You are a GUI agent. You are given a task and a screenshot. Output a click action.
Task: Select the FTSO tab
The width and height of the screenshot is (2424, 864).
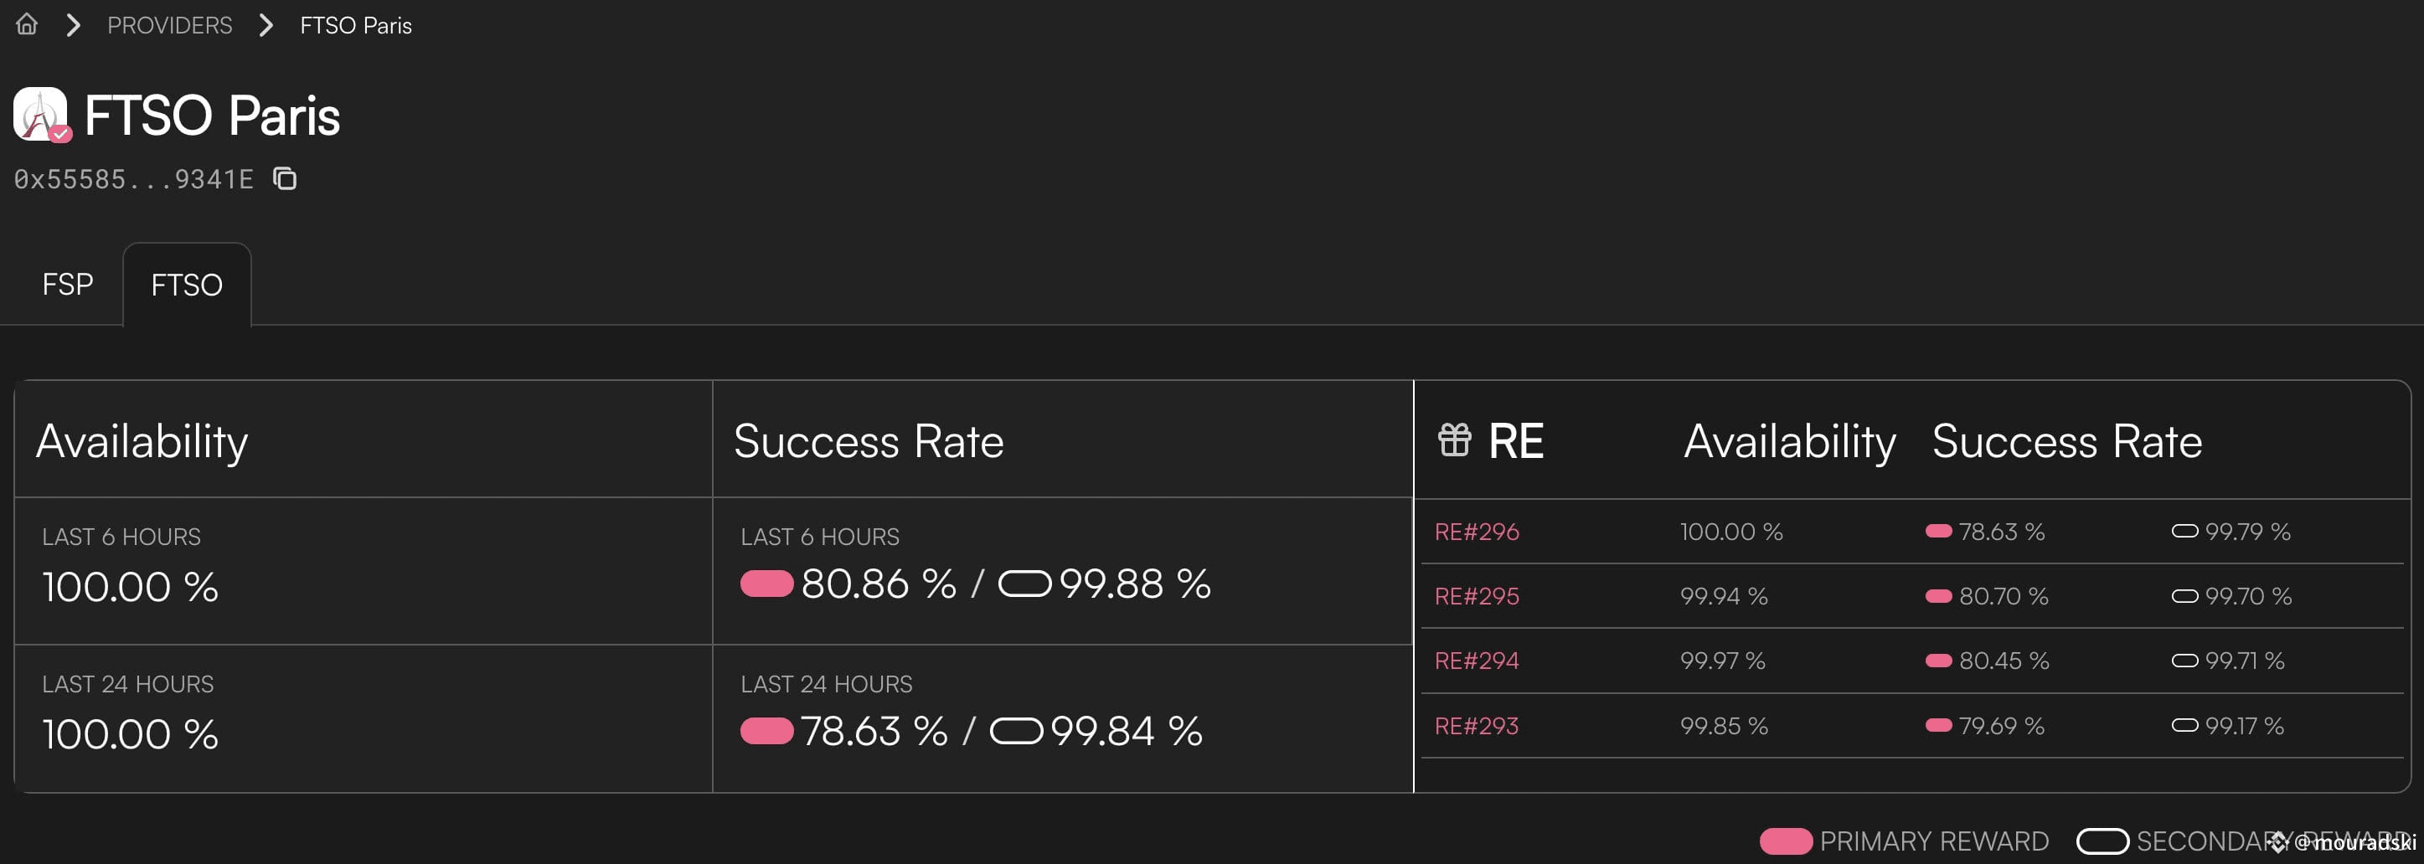[186, 285]
